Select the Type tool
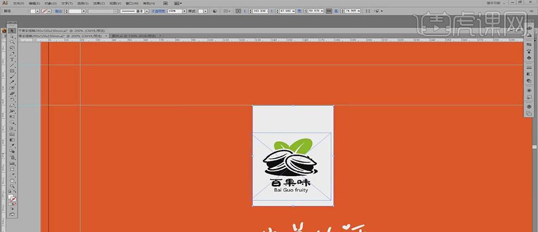 pos(12,60)
